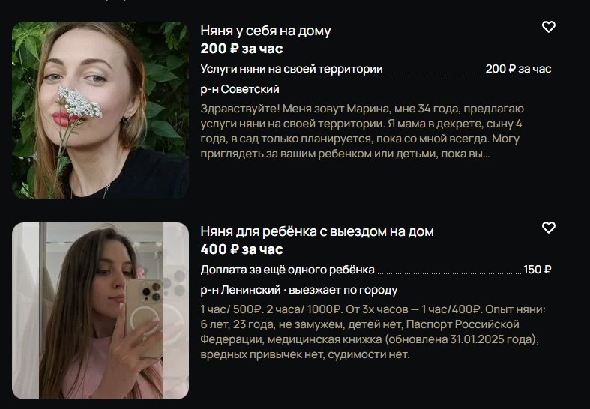Add the Marina nanny listing to favorites
Screen dimensions: 590x409
(x=548, y=27)
